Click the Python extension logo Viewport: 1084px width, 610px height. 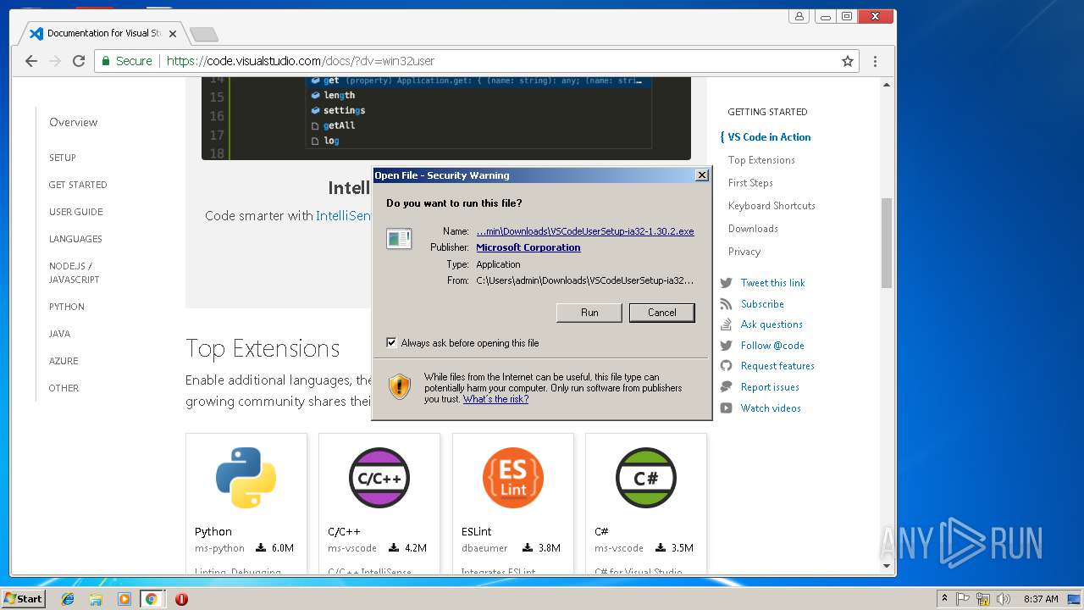(246, 478)
